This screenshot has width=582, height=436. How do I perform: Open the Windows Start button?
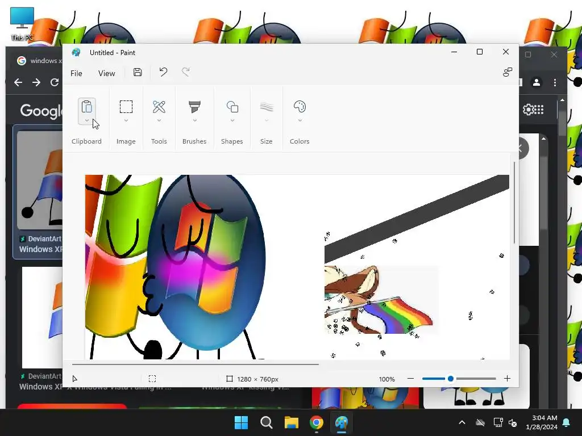coord(241,422)
